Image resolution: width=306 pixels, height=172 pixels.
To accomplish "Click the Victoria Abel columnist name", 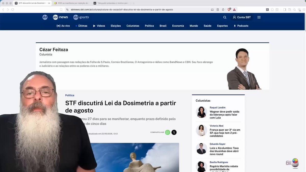I will 216,126.
